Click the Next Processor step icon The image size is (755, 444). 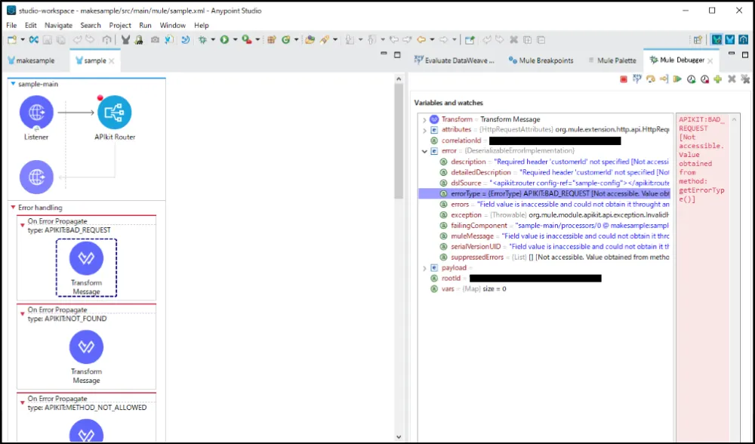pos(651,79)
